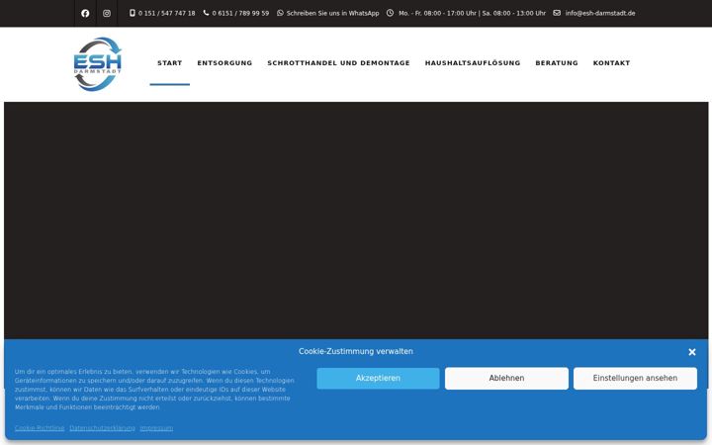Click the 'Cookie-Zustimmung verwalten' heading
The image size is (712, 445).
[x=356, y=351]
